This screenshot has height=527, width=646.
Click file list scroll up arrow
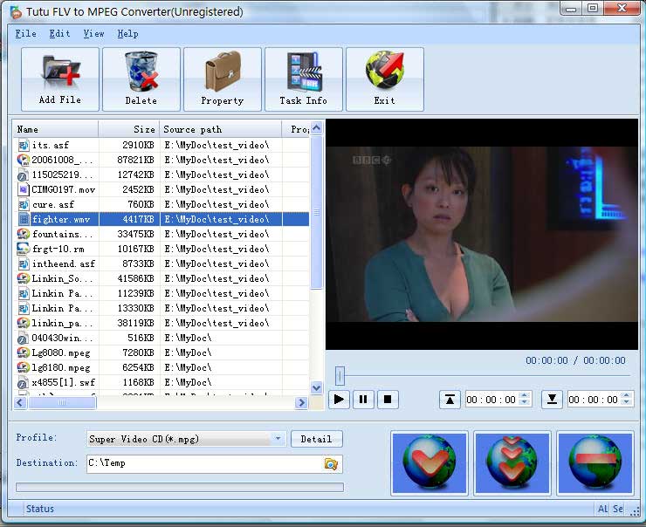click(316, 128)
